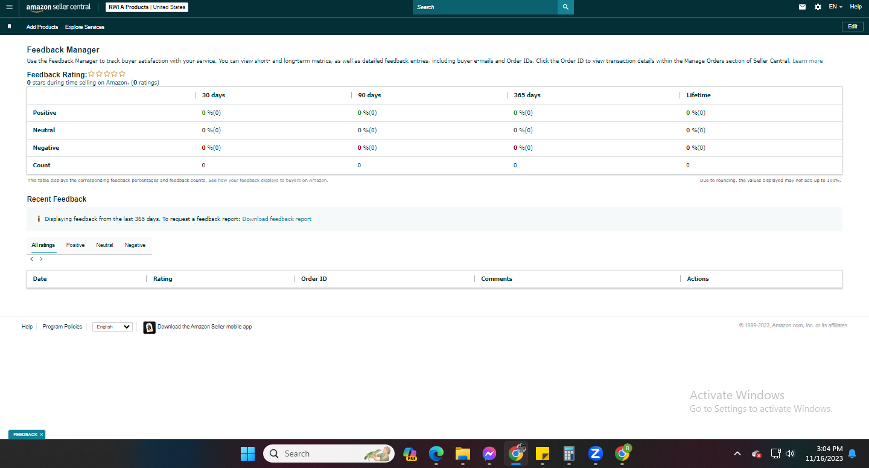The width and height of the screenshot is (869, 468).
Task: Click the 90 days column header
Action: pos(369,95)
